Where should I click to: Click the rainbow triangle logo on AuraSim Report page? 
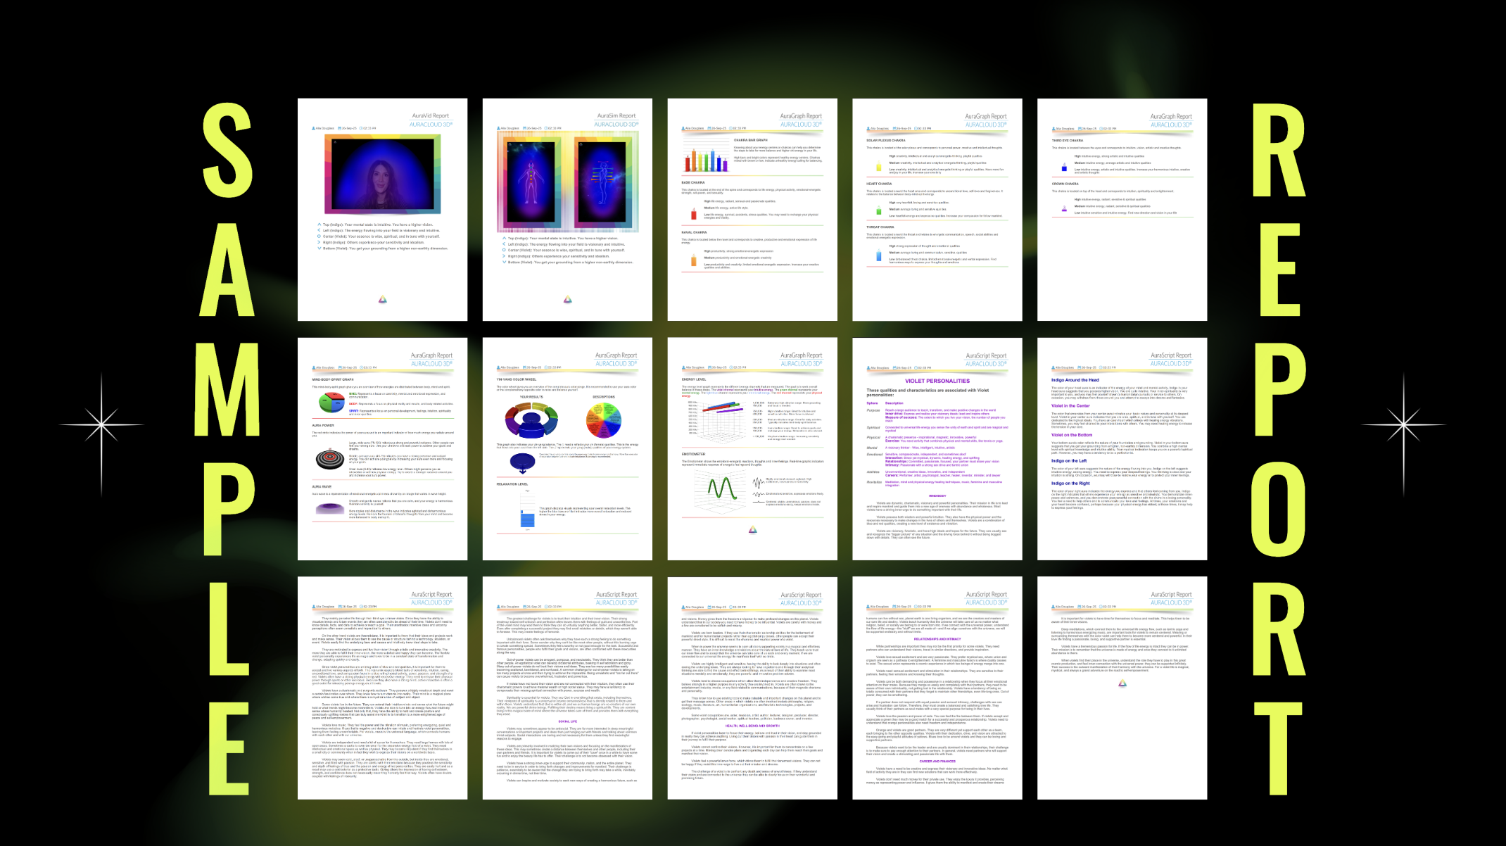click(567, 300)
